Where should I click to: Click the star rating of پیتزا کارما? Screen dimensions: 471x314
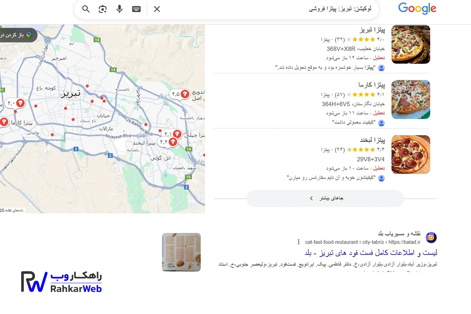pos(361,95)
